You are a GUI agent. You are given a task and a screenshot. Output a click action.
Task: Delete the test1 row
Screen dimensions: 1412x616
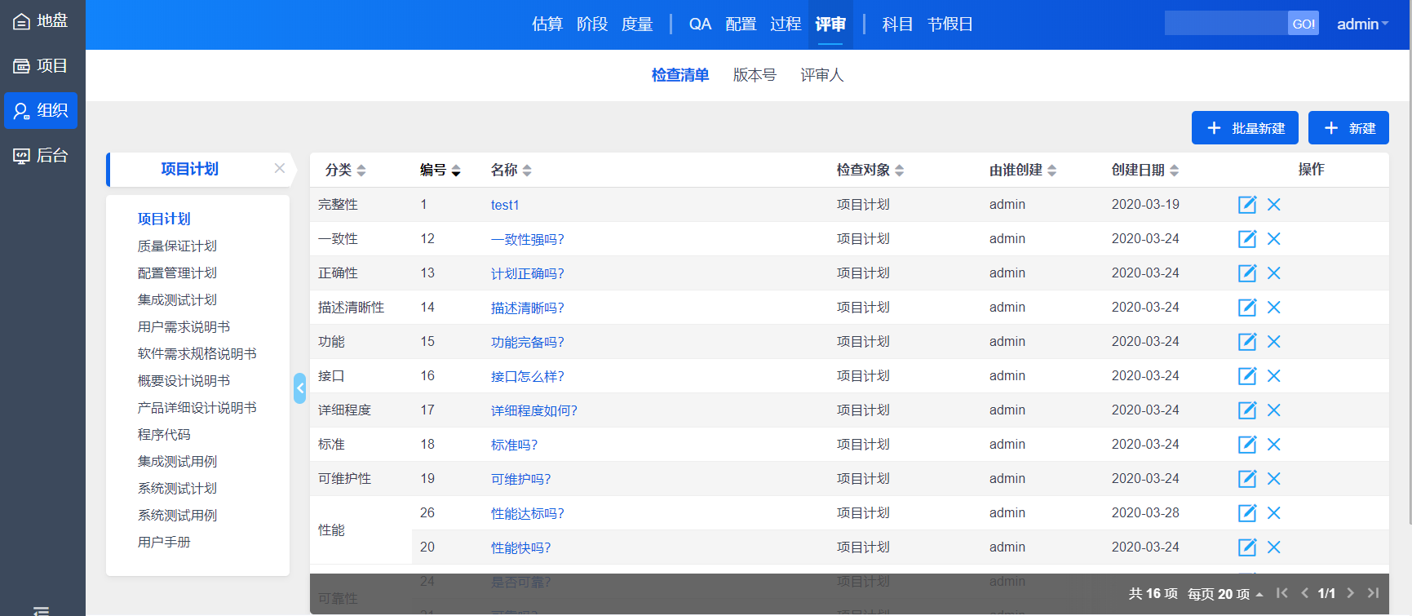tap(1274, 205)
